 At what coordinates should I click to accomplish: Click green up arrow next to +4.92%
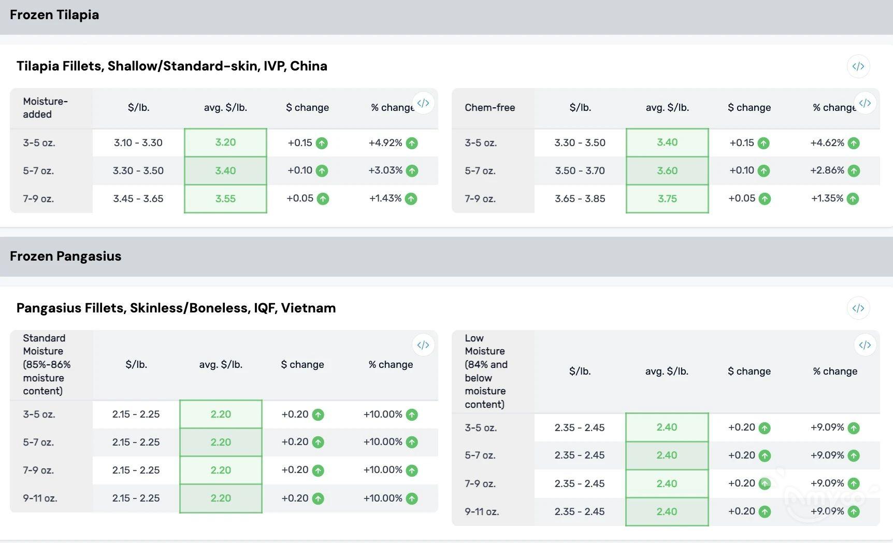coord(412,143)
